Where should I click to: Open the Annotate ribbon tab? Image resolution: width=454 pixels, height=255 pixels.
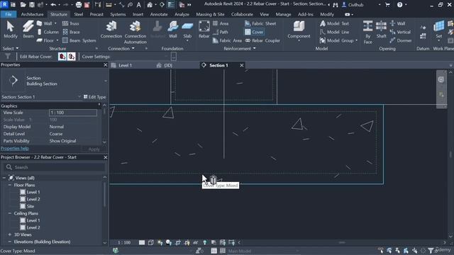point(159,14)
